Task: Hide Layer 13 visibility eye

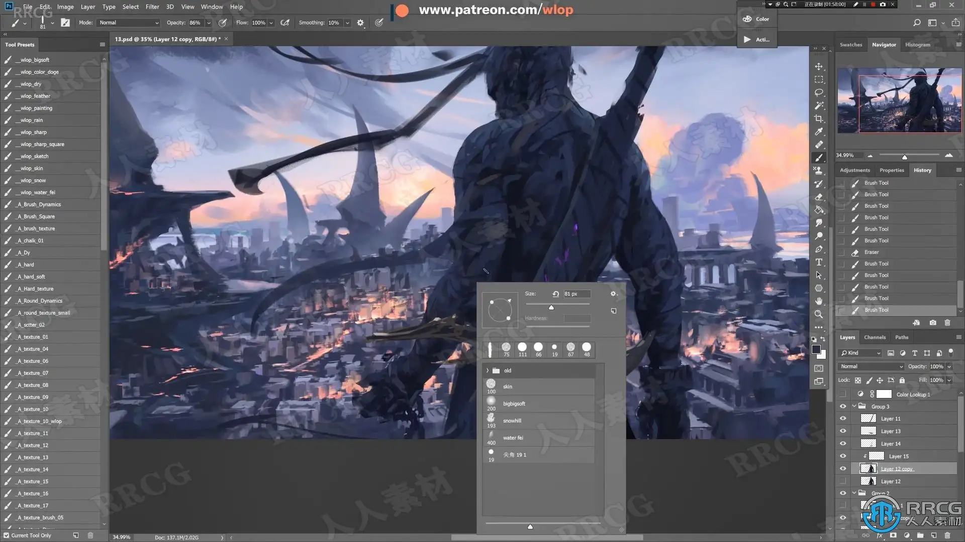Action: click(x=843, y=431)
